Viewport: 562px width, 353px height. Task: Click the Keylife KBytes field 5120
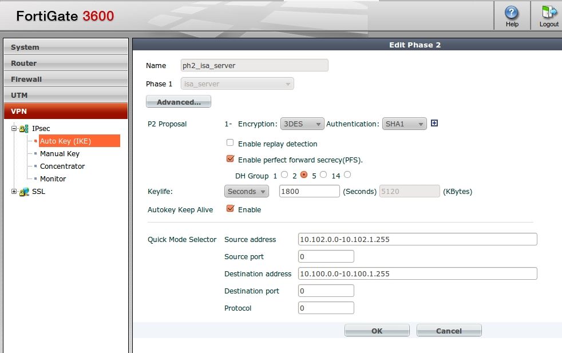(x=409, y=191)
